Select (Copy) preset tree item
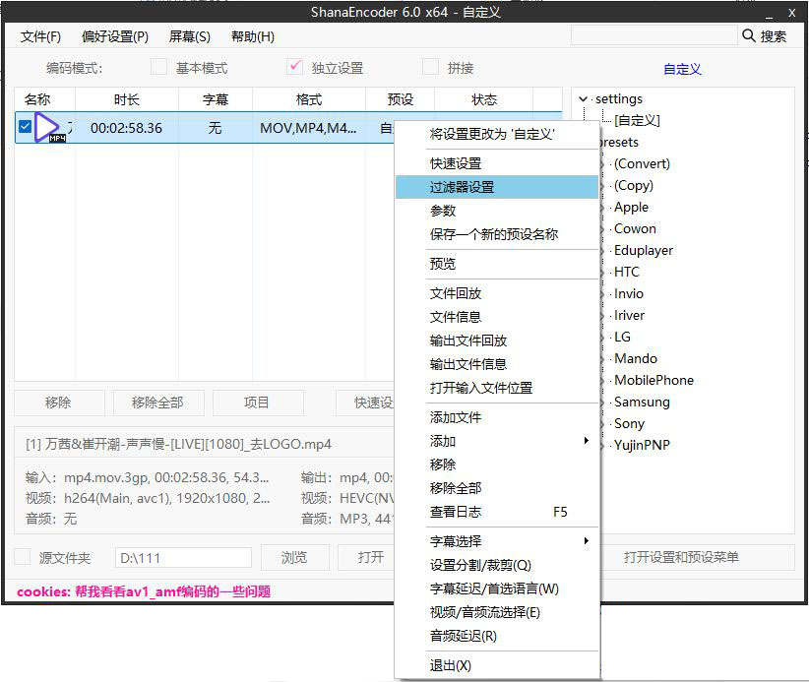 click(634, 185)
